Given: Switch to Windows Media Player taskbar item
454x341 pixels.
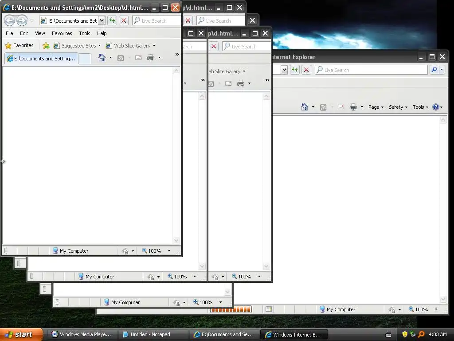Looking at the screenshot, I should point(82,334).
